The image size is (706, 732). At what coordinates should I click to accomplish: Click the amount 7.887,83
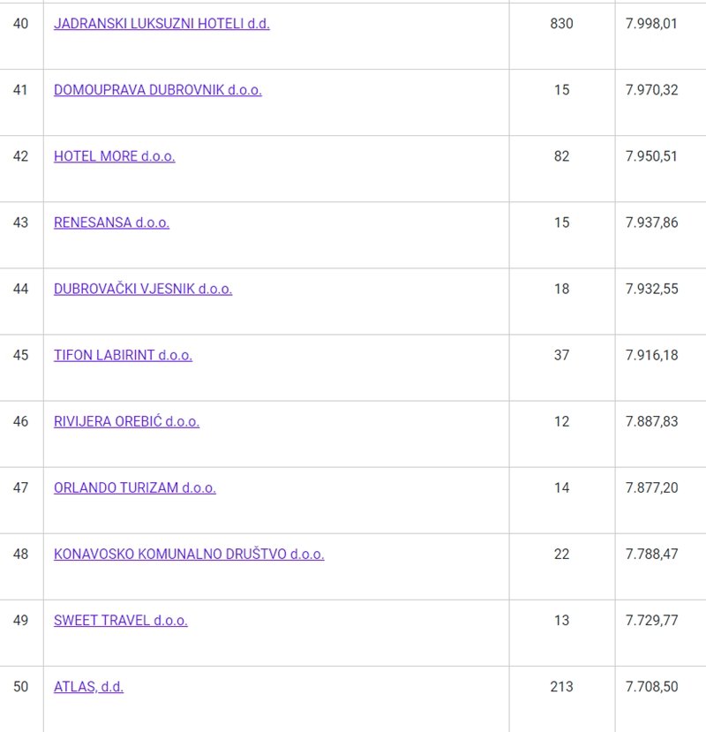pos(651,421)
